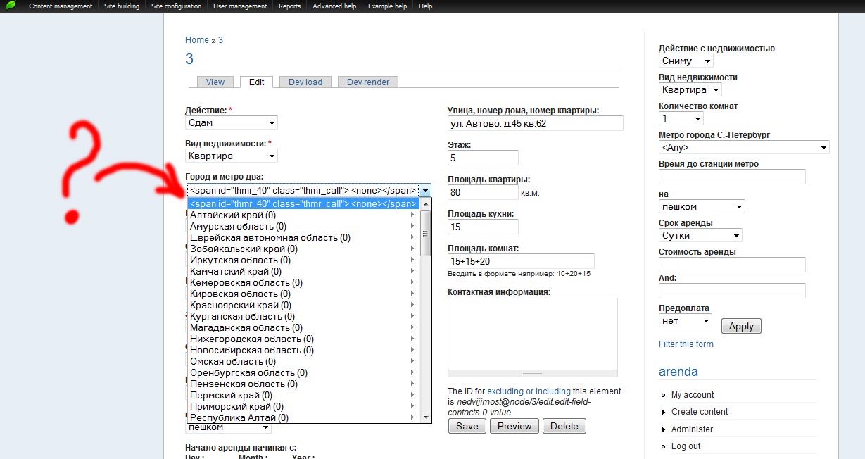Click the Log out link

coord(686,446)
